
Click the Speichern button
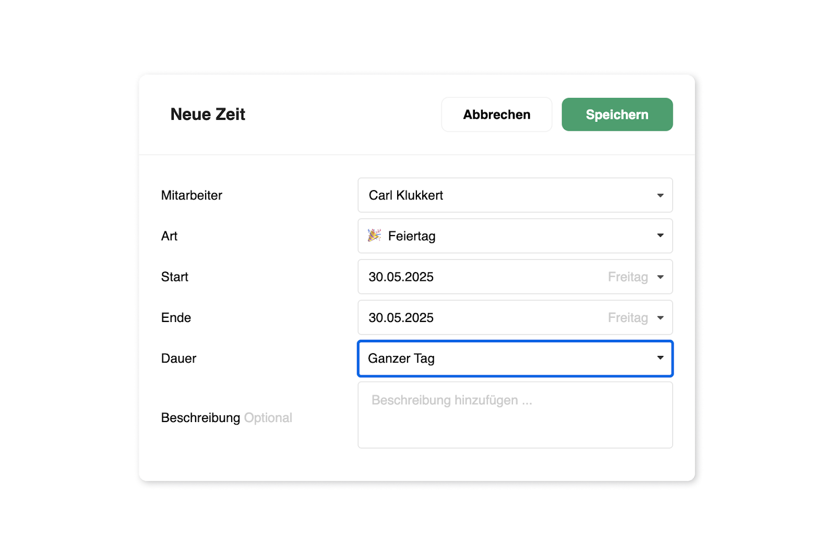[617, 115]
